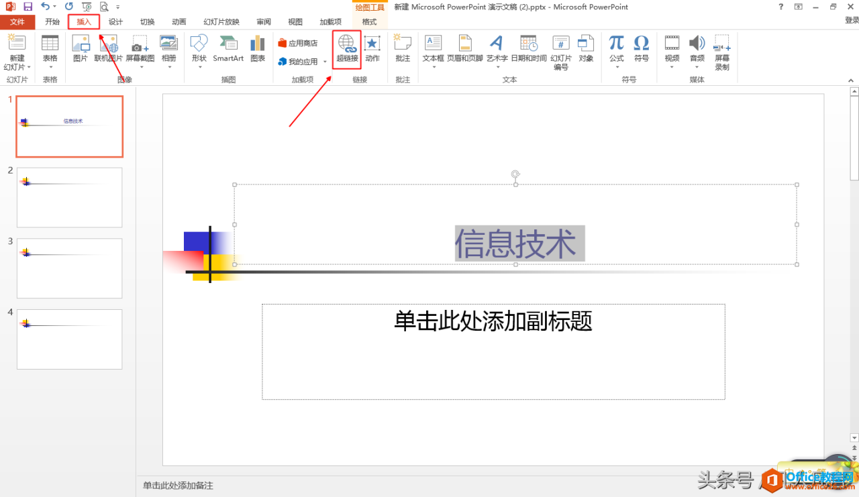The image size is (859, 497).
Task: Open the 文件 File tab
Action: click(17, 22)
